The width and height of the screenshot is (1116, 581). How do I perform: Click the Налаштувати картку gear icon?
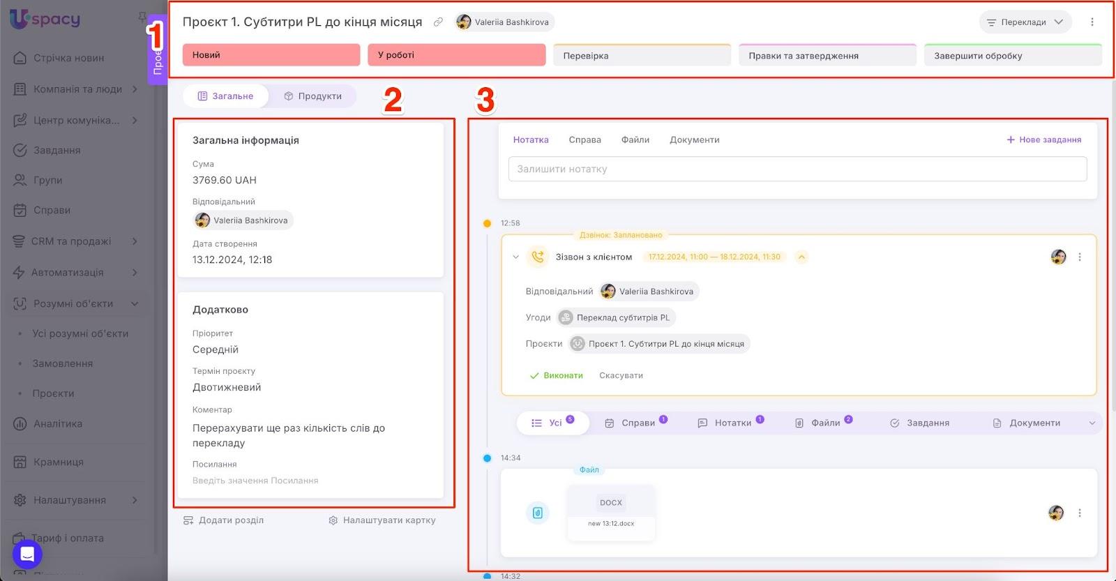click(x=333, y=520)
